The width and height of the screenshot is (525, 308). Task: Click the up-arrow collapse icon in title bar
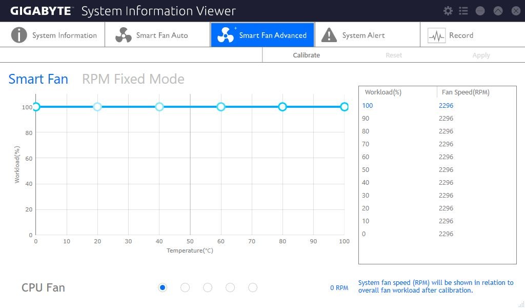498,11
